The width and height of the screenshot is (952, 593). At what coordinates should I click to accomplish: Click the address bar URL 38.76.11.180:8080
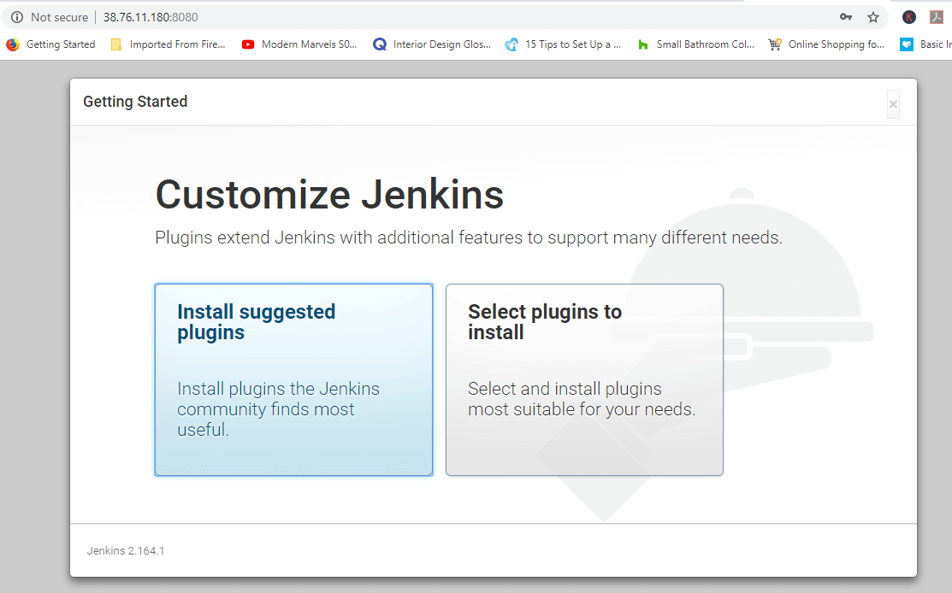pyautogui.click(x=151, y=17)
